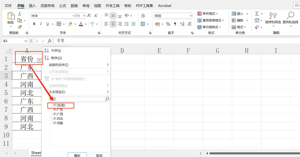The height and width of the screenshot is (157, 300).
Task: Open 套用表格格式 table format dropdown
Action: pos(211,20)
